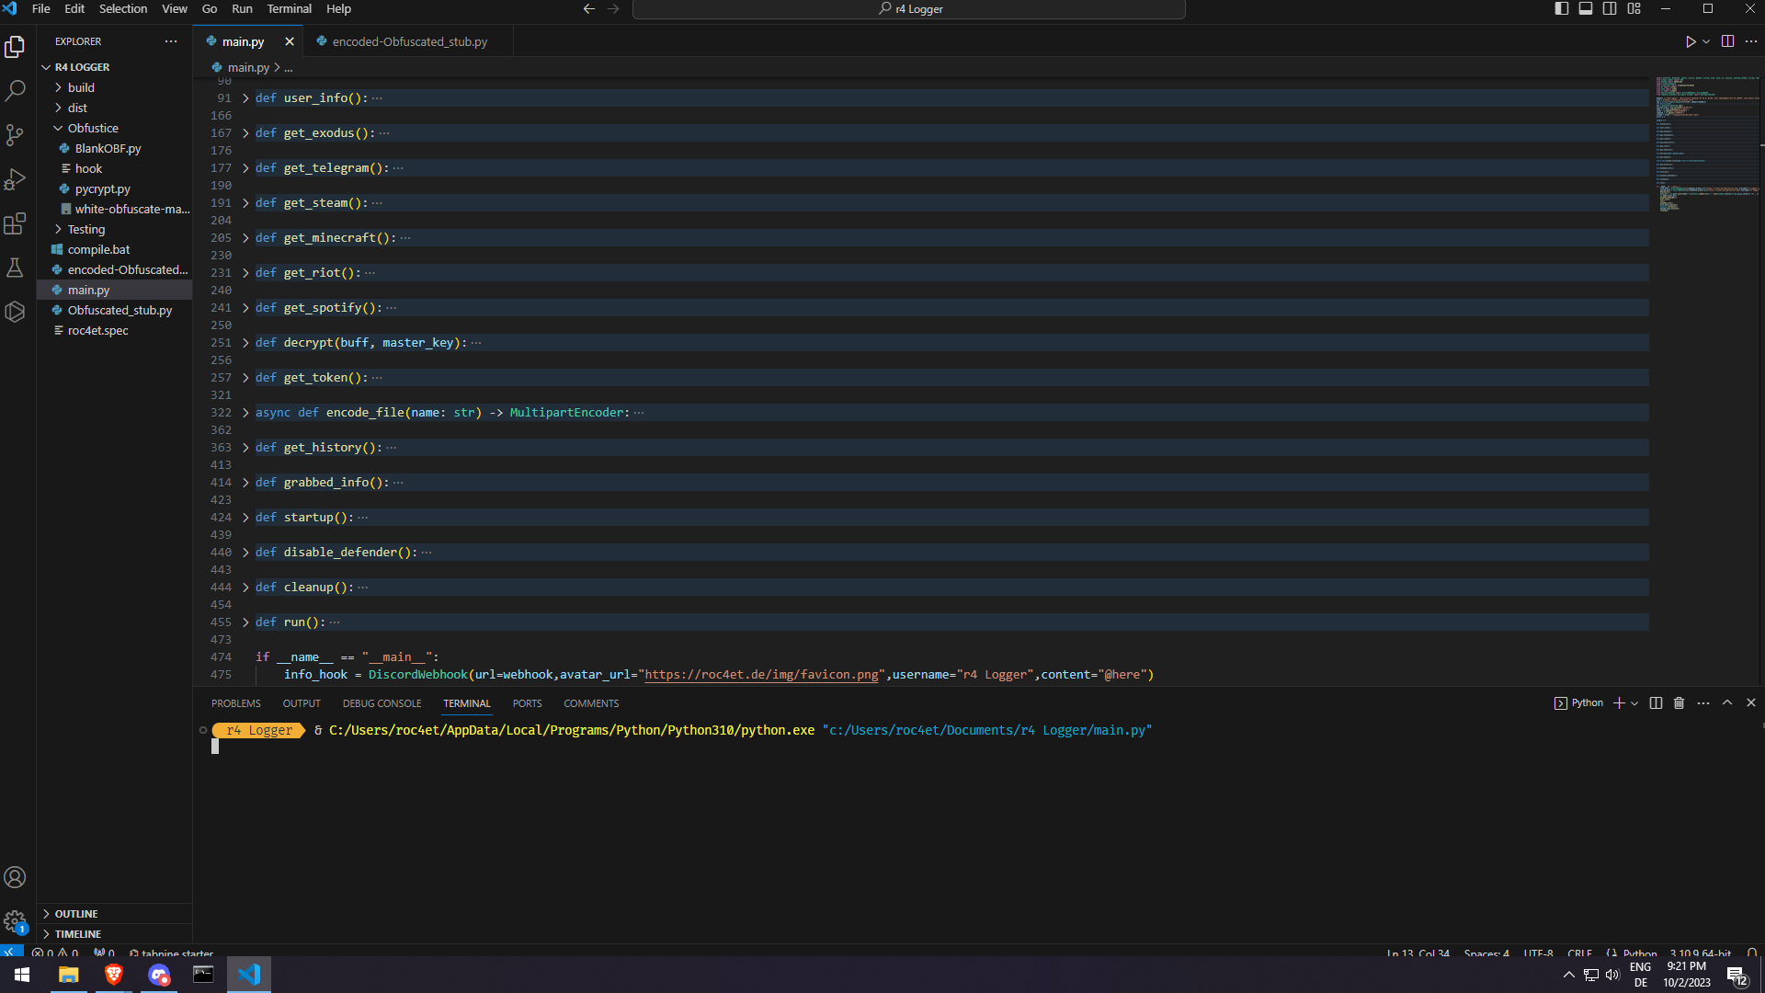Unfold the def get_token function
This screenshot has width=1765, height=993.
(x=245, y=378)
